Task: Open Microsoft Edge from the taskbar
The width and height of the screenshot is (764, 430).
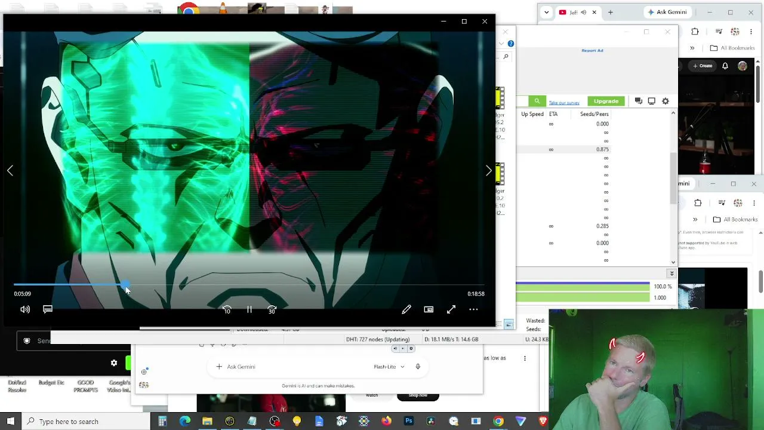Action: click(185, 421)
